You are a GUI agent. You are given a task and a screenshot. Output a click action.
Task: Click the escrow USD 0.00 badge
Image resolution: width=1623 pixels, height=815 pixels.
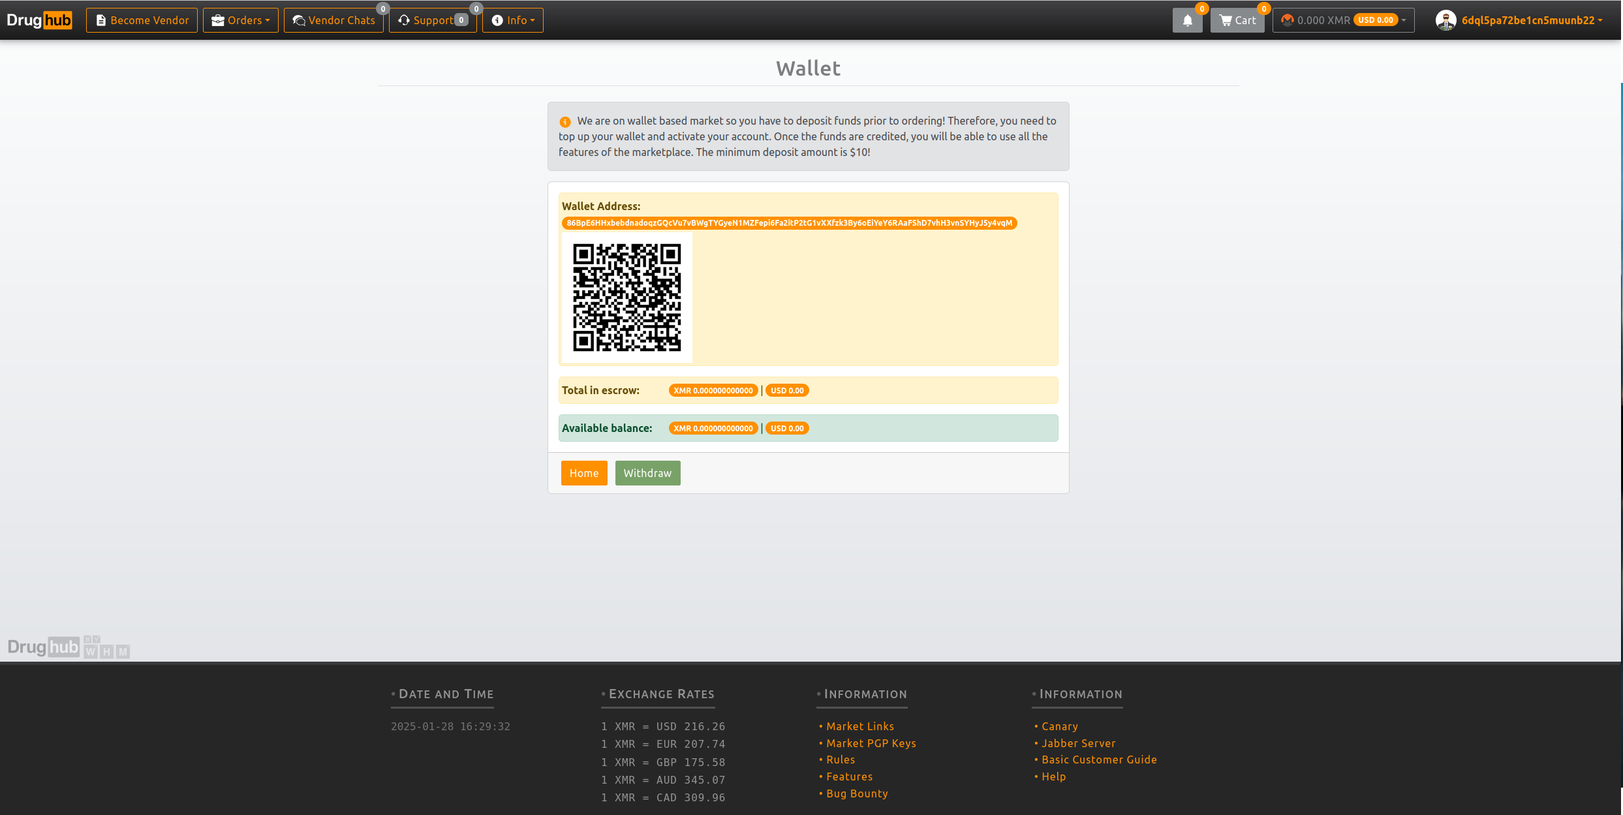pos(787,391)
